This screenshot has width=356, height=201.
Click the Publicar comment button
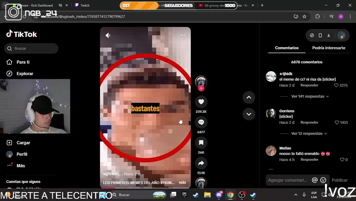[x=340, y=180]
